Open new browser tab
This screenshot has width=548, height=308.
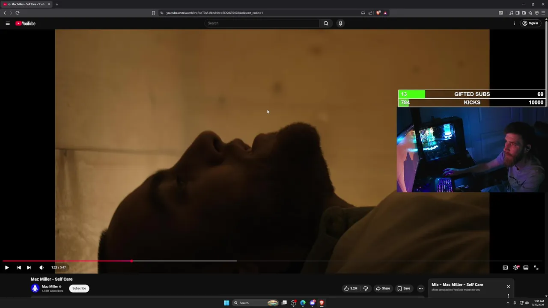pyautogui.click(x=57, y=4)
